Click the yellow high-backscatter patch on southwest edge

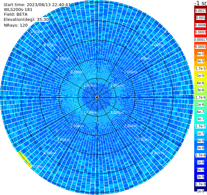(x=25, y=160)
